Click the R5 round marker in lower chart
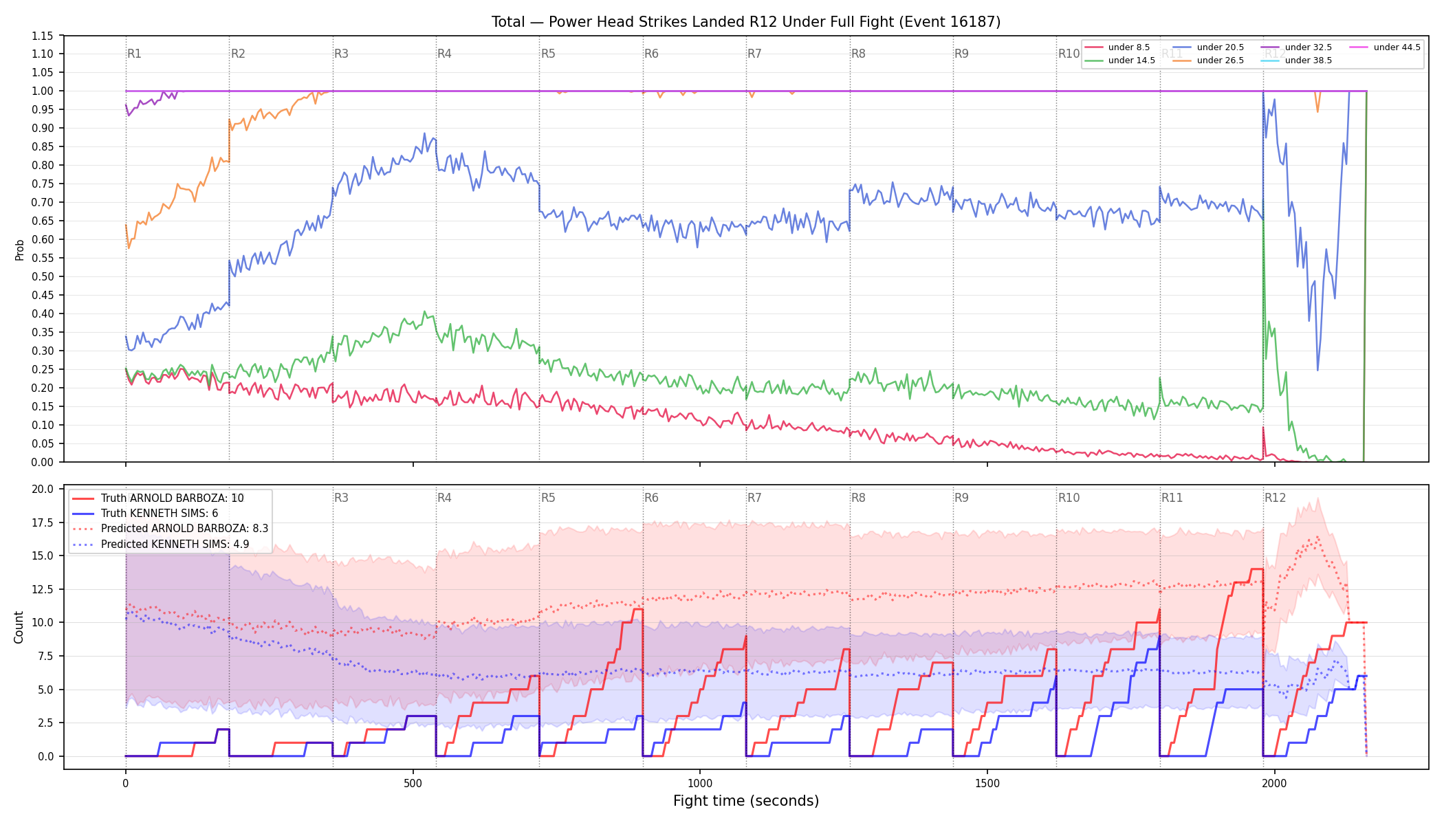This screenshot has height=825, width=1444. 548,498
